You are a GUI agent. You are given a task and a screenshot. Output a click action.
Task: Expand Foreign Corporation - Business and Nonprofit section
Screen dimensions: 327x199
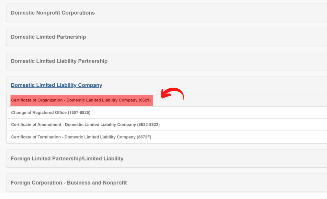[166, 183]
